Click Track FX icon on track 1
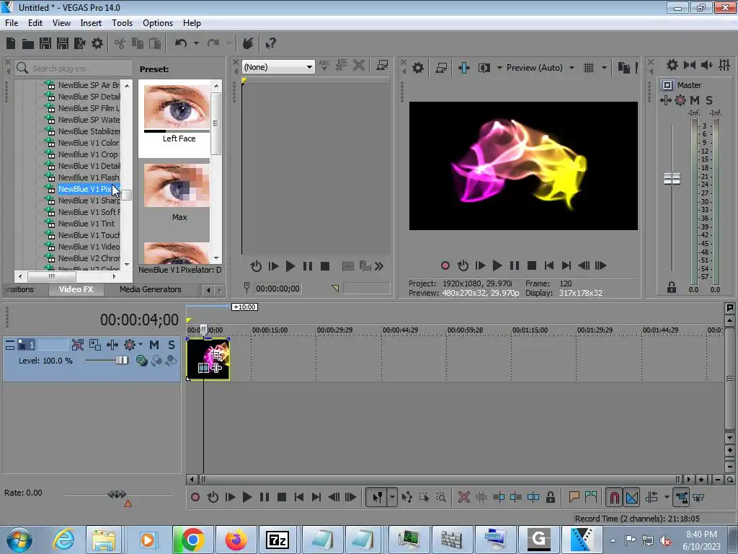The width and height of the screenshot is (738, 554). 112,345
